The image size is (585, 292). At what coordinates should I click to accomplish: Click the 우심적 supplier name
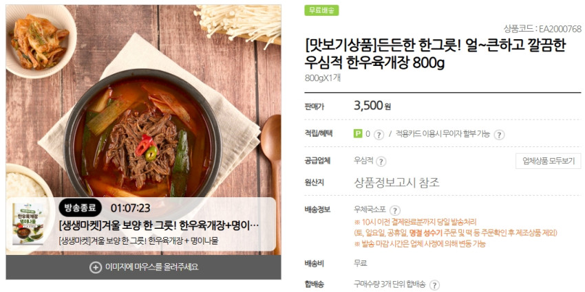pyautogui.click(x=363, y=161)
